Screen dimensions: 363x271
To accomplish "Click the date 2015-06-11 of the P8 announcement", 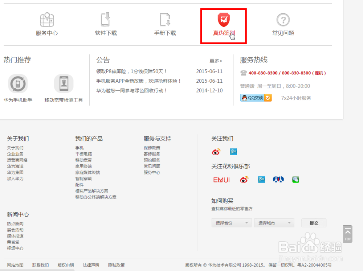I will pos(209,71).
